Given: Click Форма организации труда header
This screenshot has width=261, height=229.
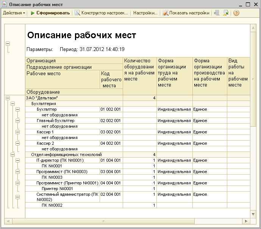Looking at the screenshot, I should coord(175,76).
